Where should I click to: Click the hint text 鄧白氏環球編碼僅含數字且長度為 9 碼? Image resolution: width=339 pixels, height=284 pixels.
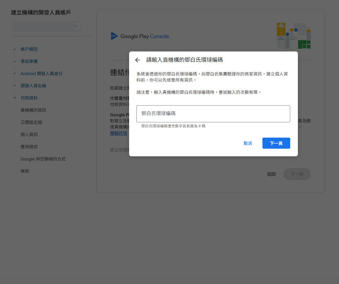coord(173,126)
